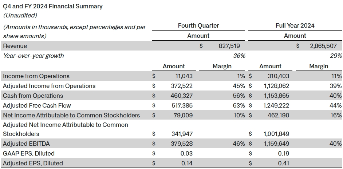Select the 'Full Year 2024' column header
The width and height of the screenshot is (343, 169).
[295, 25]
